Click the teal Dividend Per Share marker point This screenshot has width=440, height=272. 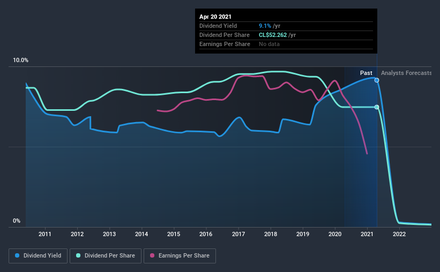tap(377, 107)
